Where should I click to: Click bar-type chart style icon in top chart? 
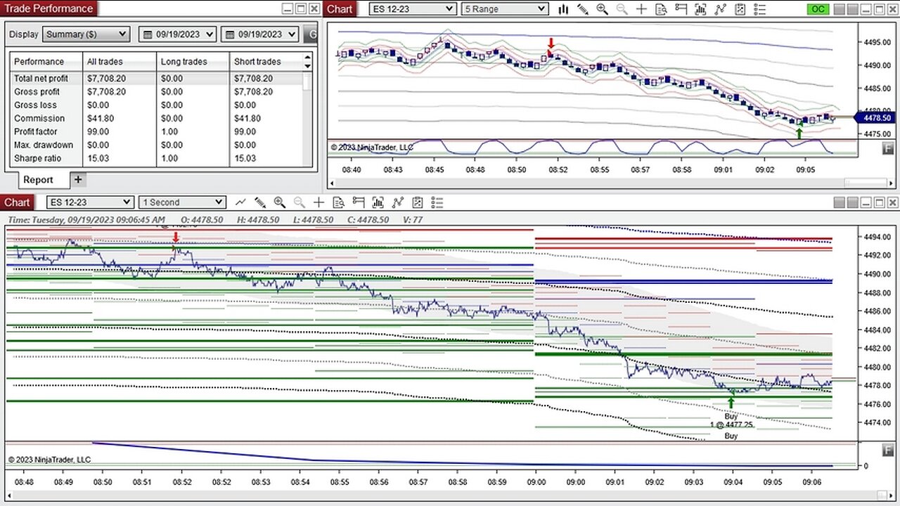tap(563, 9)
